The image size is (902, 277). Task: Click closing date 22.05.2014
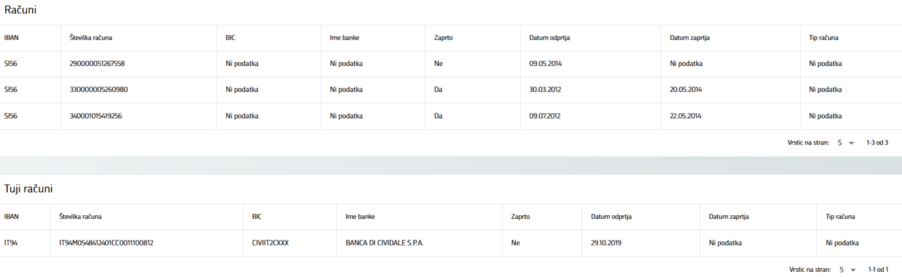coord(686,116)
